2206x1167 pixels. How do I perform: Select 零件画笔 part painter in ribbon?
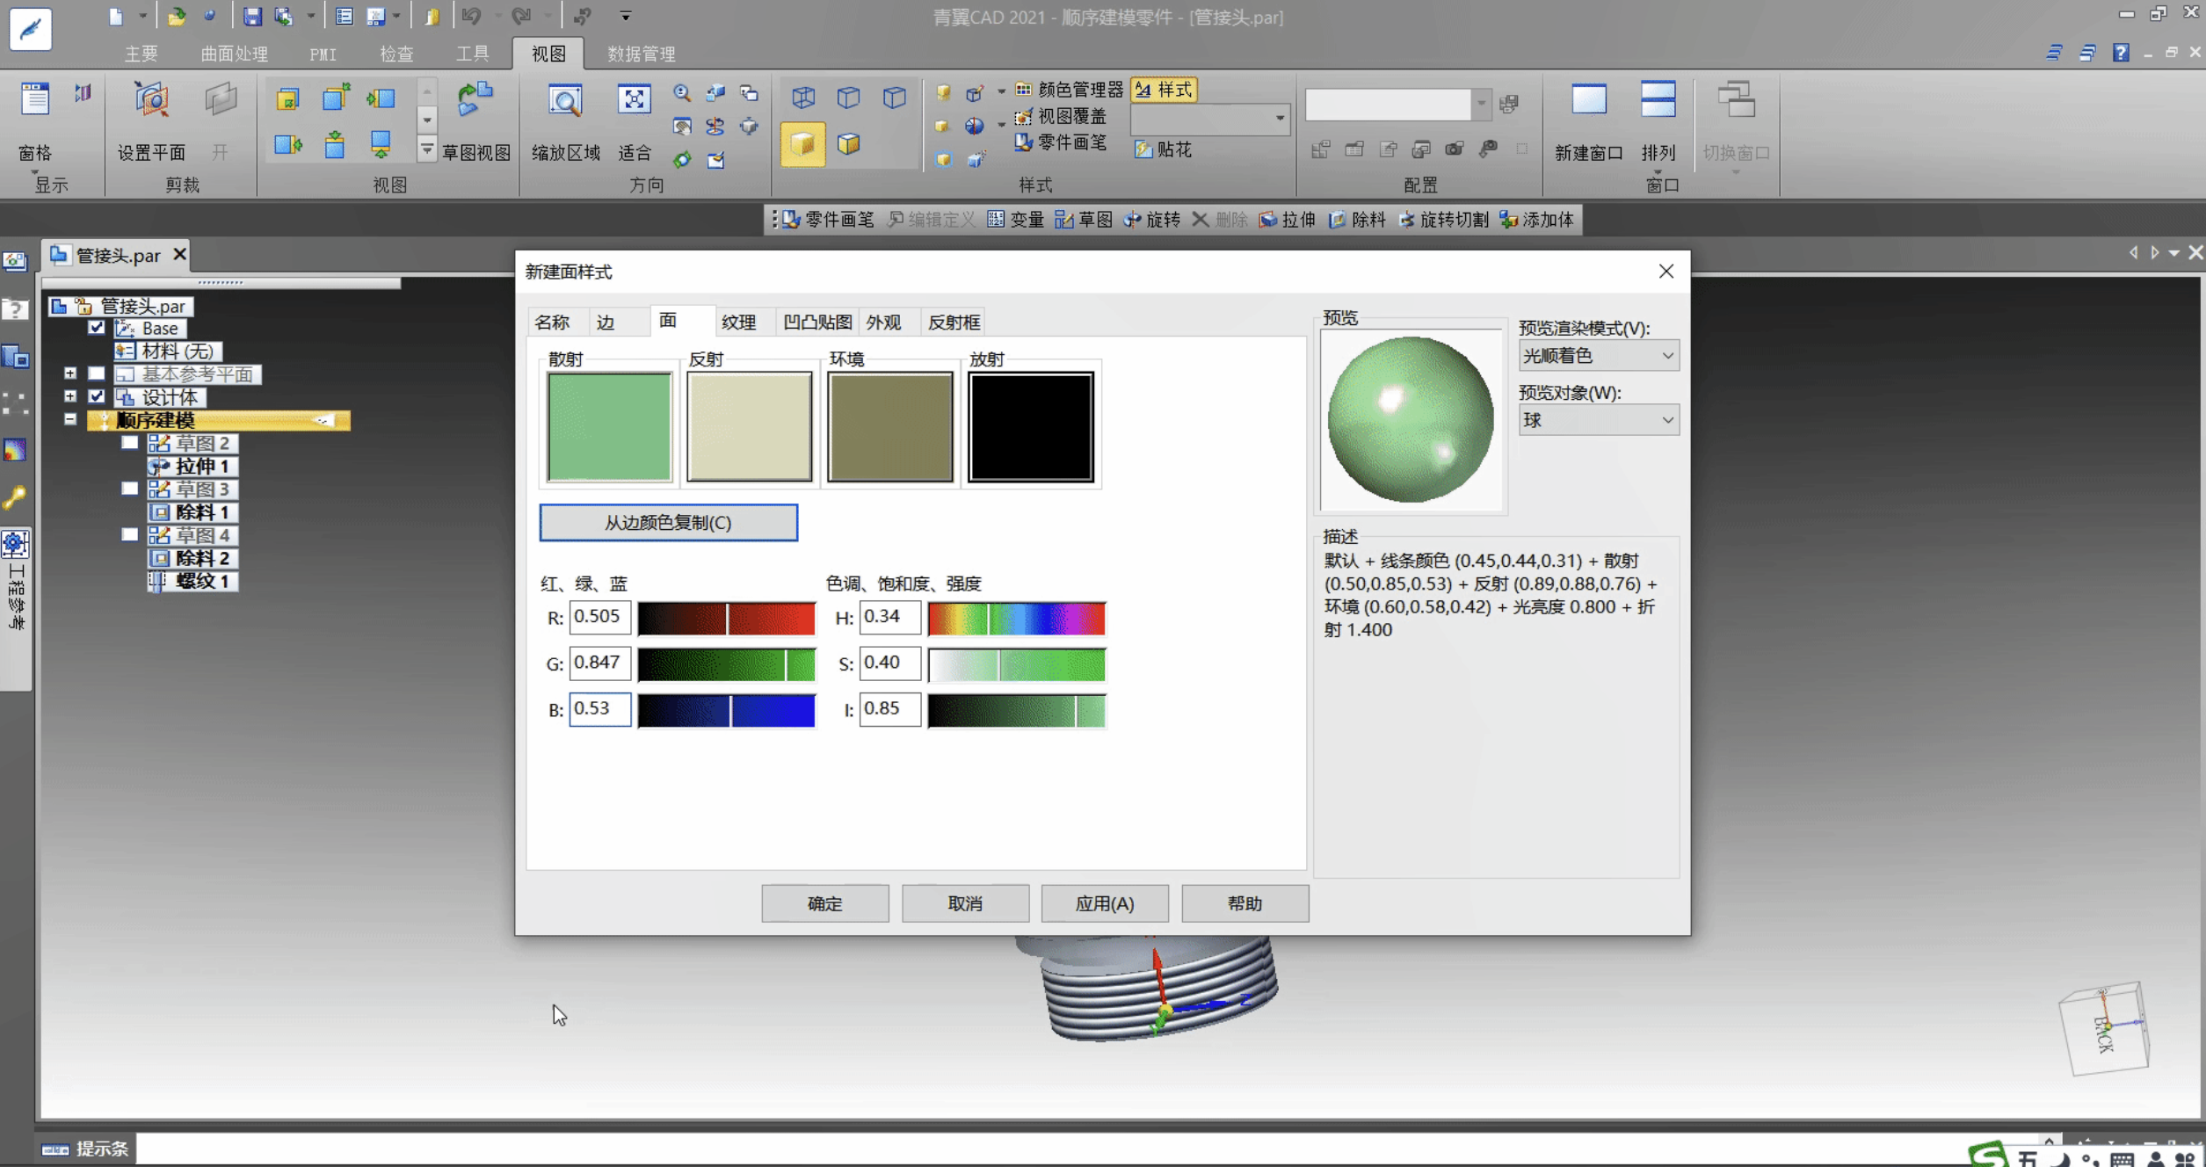coord(1061,142)
